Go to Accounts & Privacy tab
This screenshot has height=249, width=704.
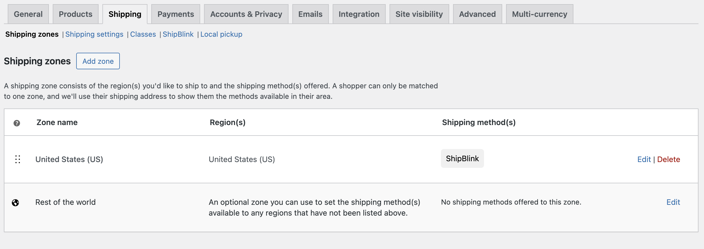(x=246, y=14)
